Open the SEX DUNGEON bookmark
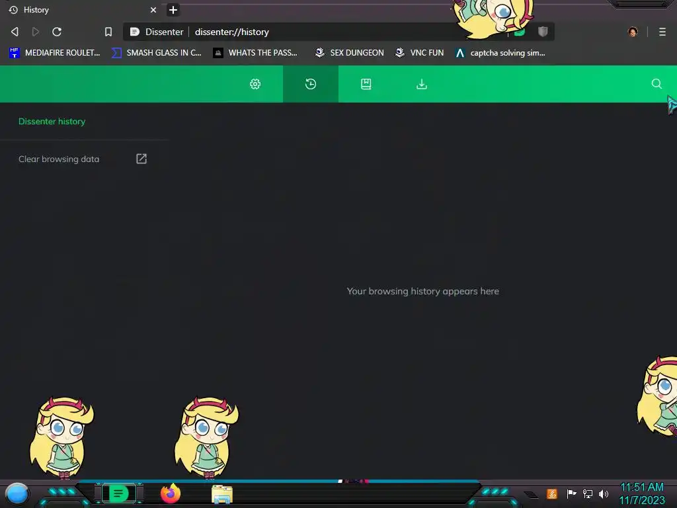This screenshot has width=677, height=508. pyautogui.click(x=350, y=53)
